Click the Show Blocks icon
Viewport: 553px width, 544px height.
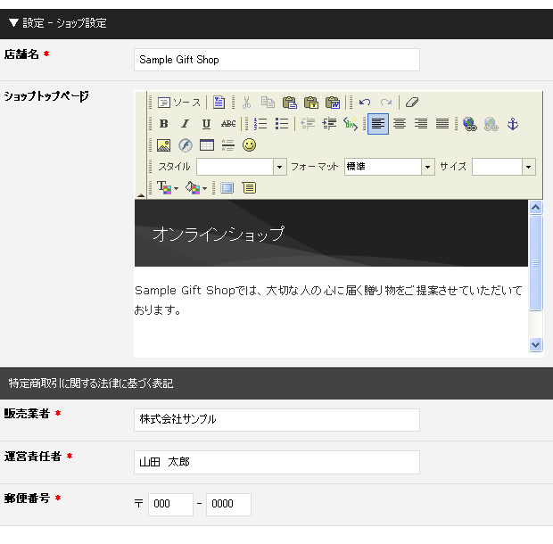[249, 187]
